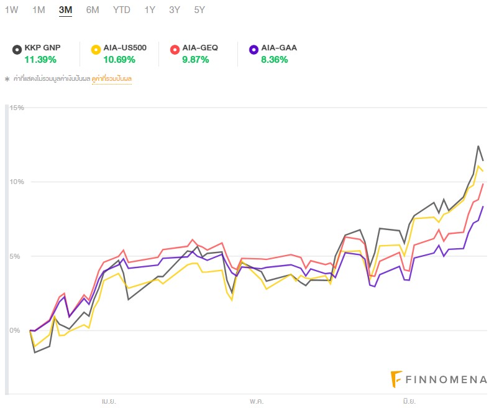
Task: Select the 3M time range tab
Action: 65,10
